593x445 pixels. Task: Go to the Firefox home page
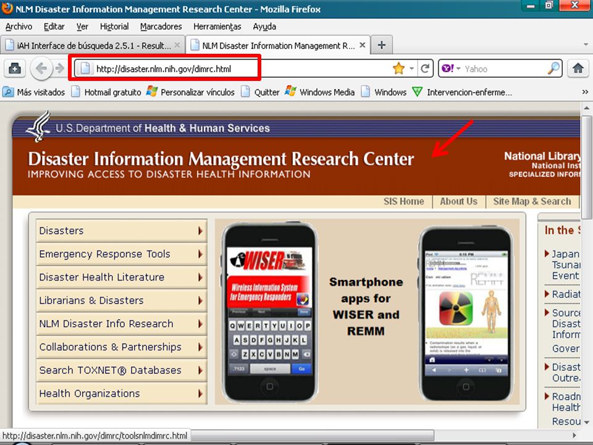click(578, 69)
